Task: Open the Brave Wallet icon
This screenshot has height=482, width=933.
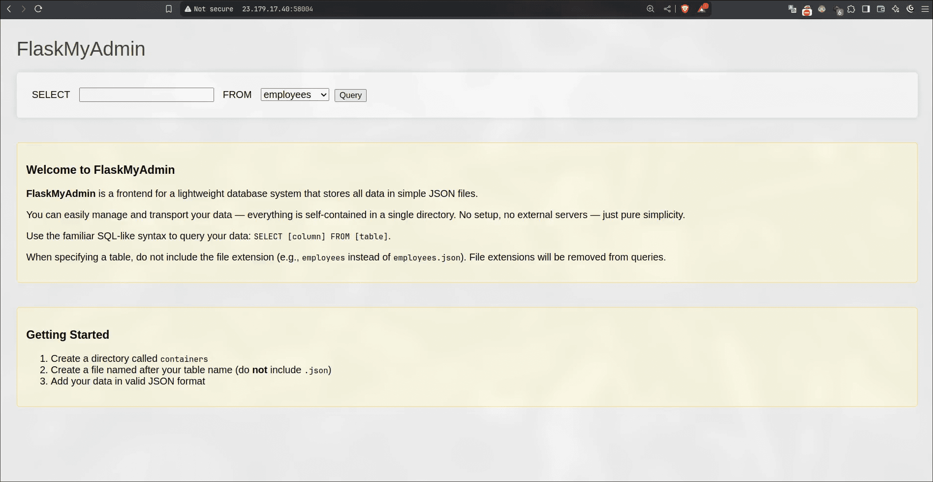Action: [x=881, y=8]
